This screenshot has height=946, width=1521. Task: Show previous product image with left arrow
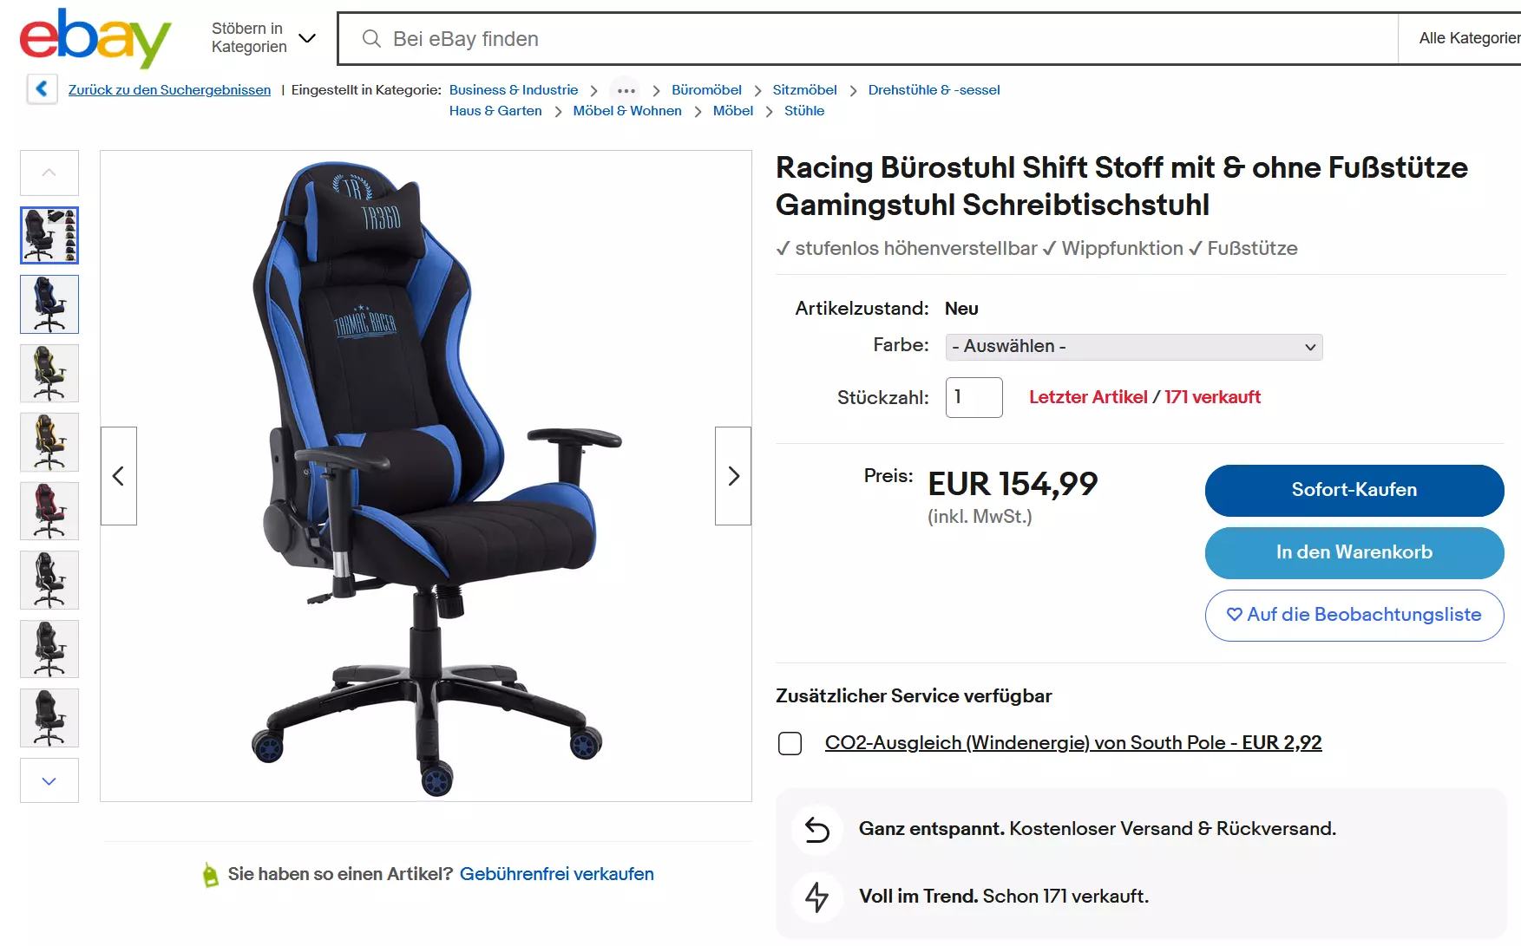119,476
